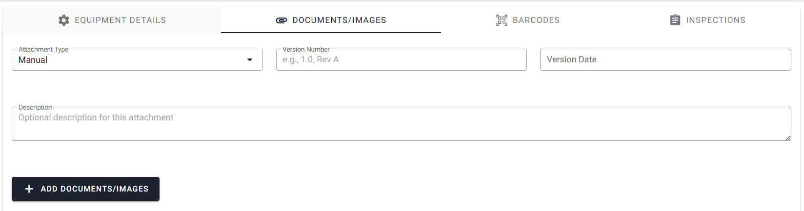Focus the Version Date field
This screenshot has height=211, width=804.
pos(665,59)
